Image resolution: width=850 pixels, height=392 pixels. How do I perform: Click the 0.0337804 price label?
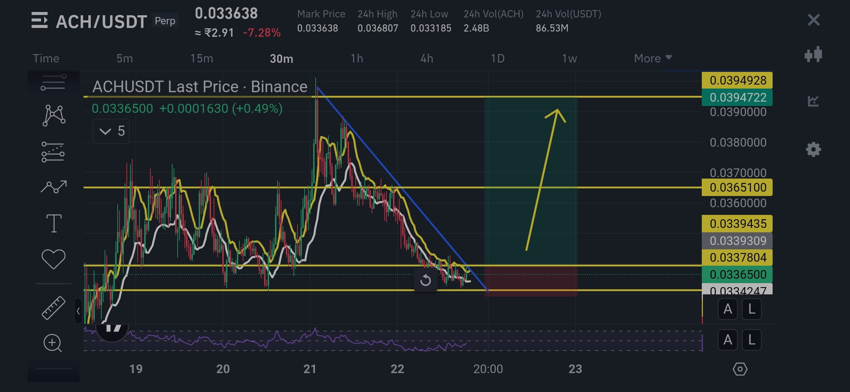pos(737,257)
